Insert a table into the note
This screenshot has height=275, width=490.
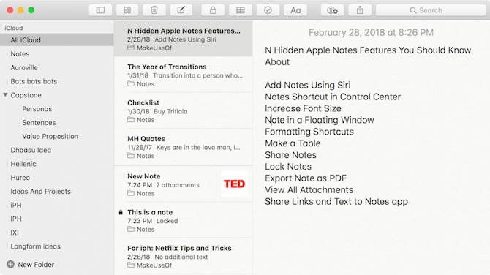click(241, 10)
